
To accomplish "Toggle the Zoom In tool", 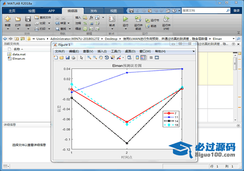I will [89, 57].
